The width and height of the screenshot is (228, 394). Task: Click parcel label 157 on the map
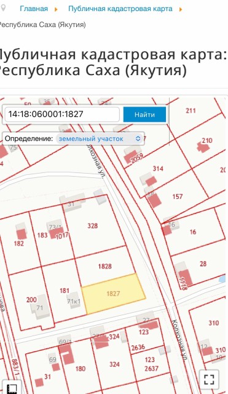click(178, 196)
